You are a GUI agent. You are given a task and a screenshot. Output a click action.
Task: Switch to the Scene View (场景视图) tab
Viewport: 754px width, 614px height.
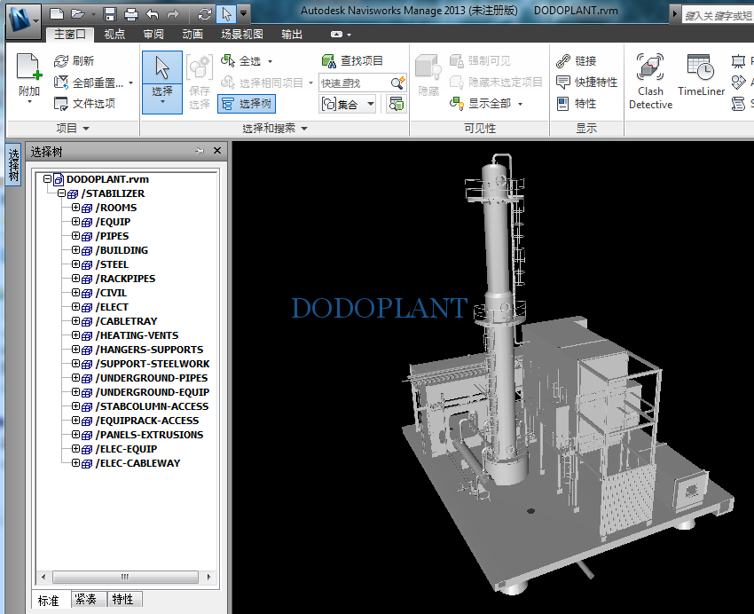point(242,34)
